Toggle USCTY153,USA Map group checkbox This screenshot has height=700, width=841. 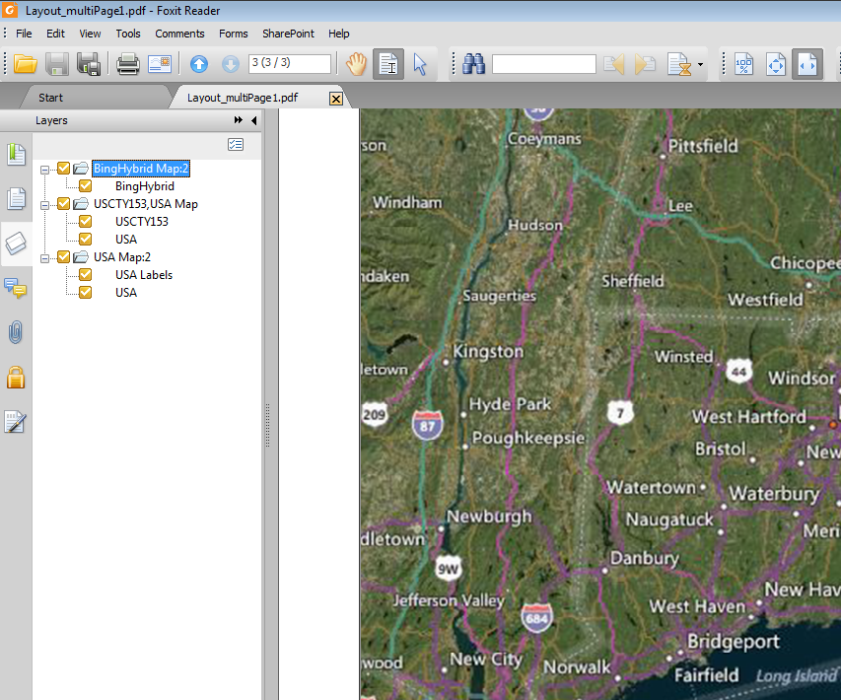click(64, 204)
